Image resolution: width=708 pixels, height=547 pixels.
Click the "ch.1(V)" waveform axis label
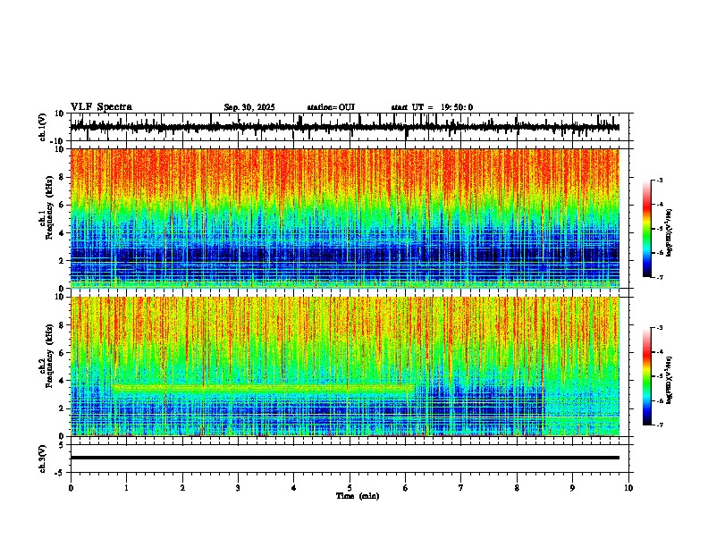(x=43, y=127)
